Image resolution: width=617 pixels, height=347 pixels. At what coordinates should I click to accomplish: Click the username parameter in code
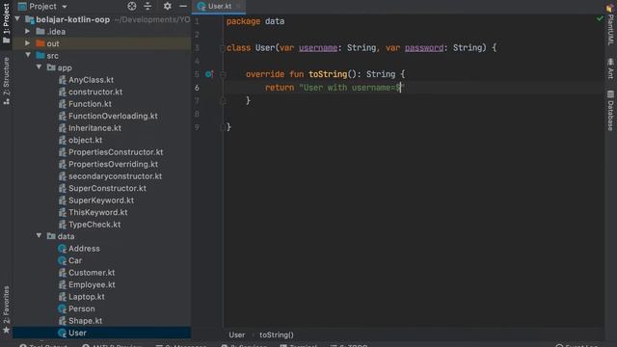click(318, 48)
